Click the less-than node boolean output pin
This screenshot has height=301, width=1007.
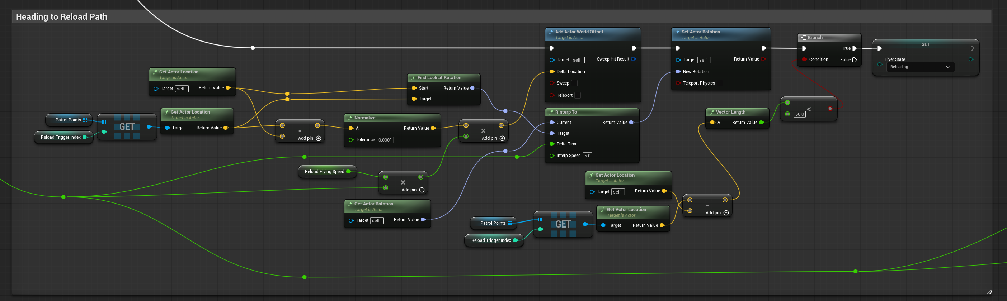[830, 109]
